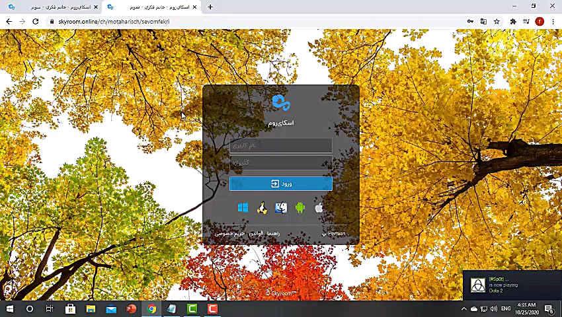Open the media control icon in toolbar

(x=526, y=22)
